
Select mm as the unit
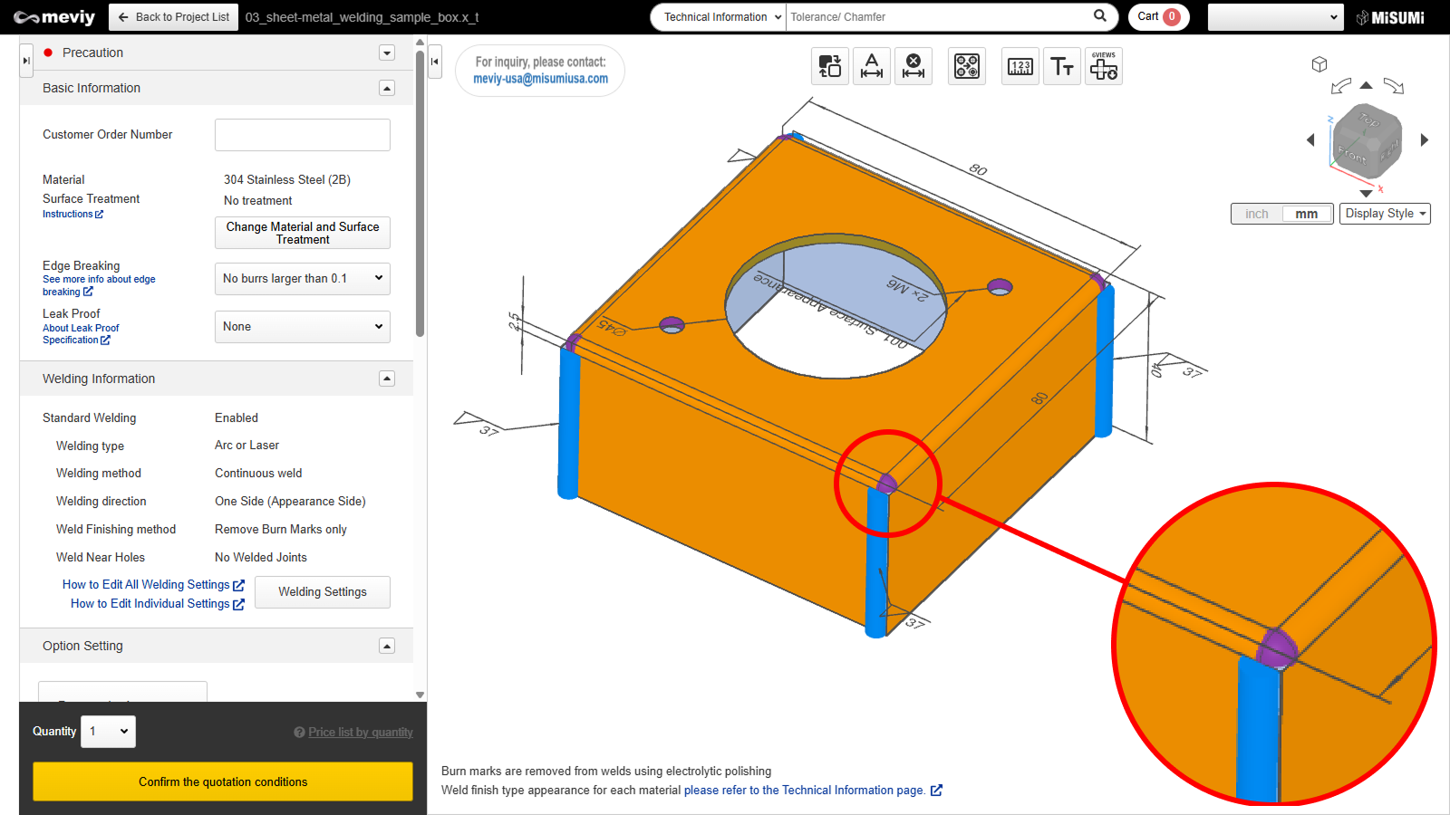pyautogui.click(x=1306, y=214)
